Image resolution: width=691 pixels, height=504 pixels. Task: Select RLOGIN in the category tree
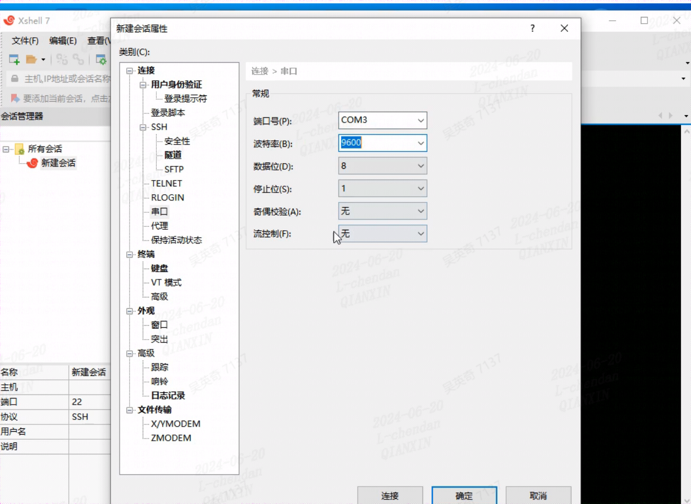[168, 198]
